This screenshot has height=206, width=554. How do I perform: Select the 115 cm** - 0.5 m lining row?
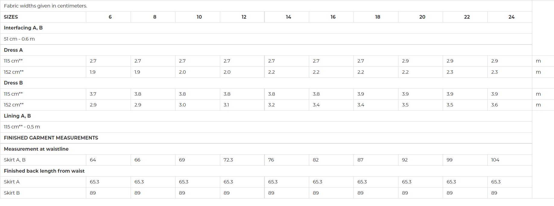[266, 127]
